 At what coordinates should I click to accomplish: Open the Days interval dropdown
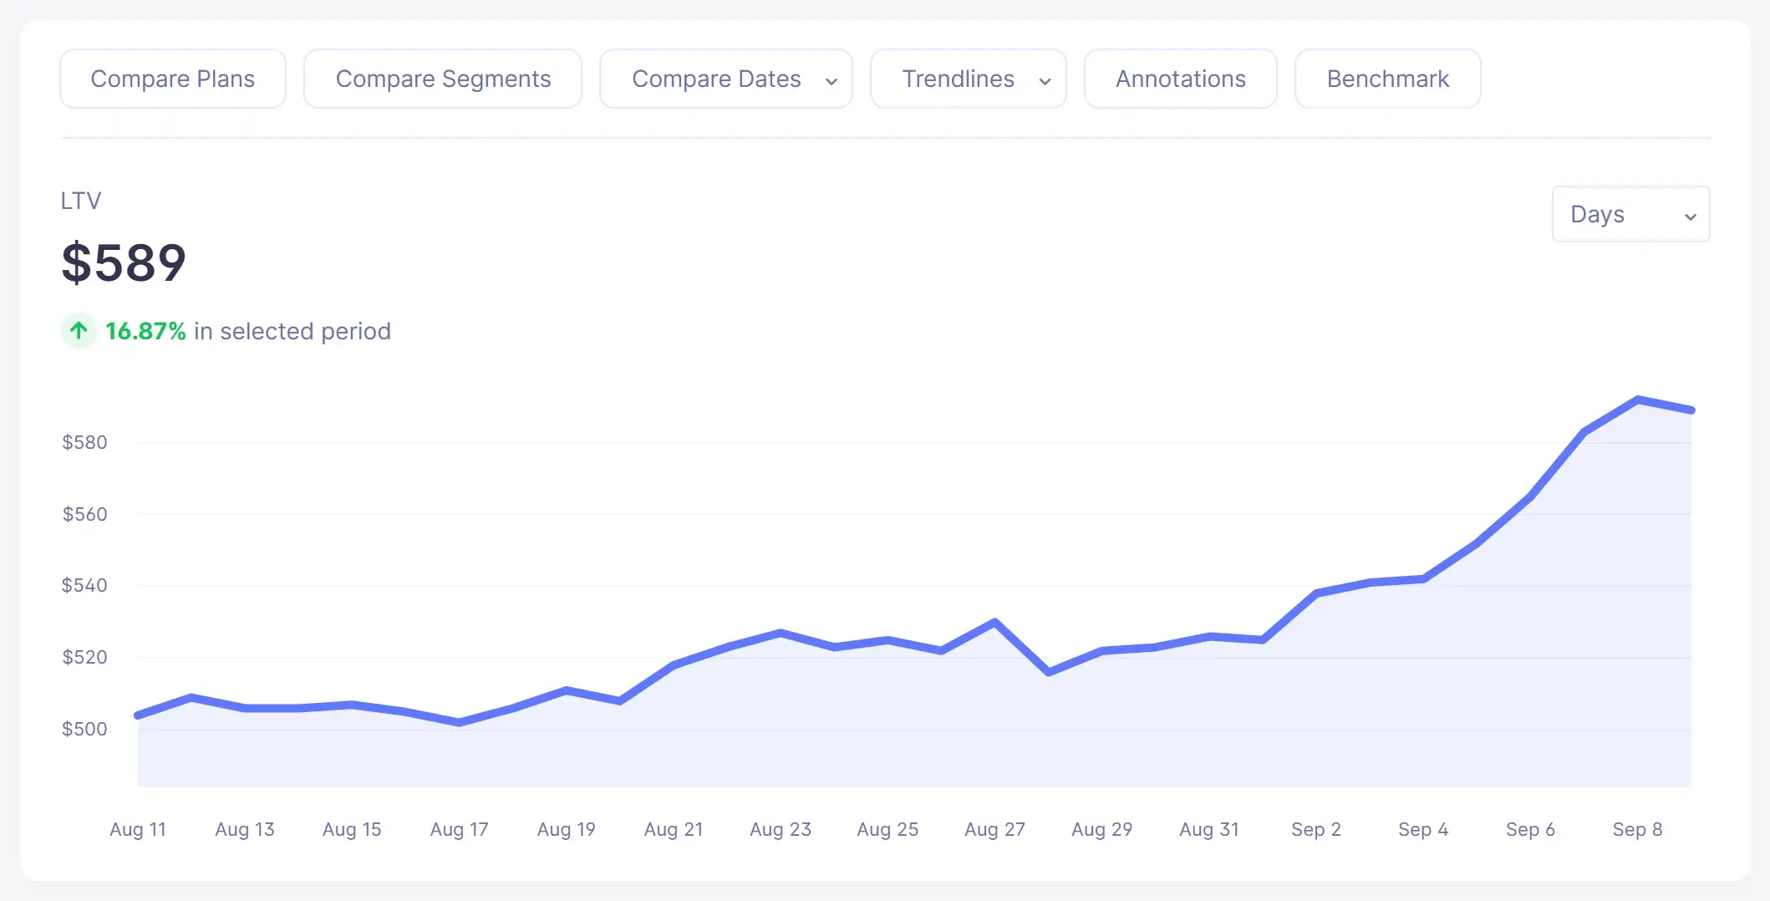coord(1631,214)
